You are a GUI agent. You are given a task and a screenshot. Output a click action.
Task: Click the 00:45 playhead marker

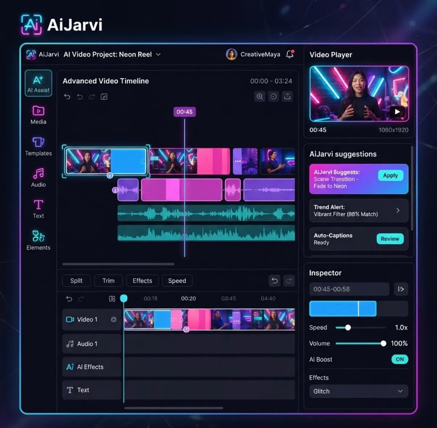point(184,112)
